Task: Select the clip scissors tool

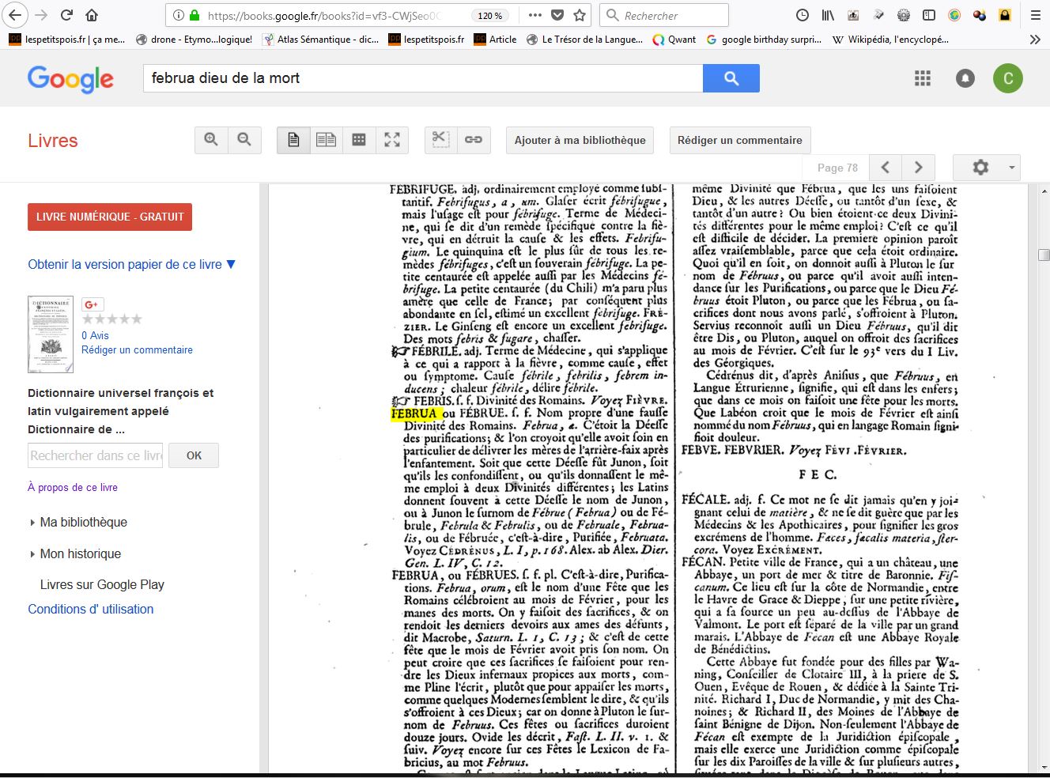Action: point(440,140)
